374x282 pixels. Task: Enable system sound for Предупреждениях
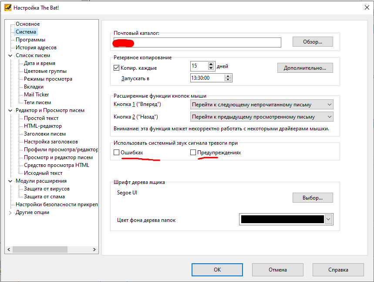coord(193,153)
